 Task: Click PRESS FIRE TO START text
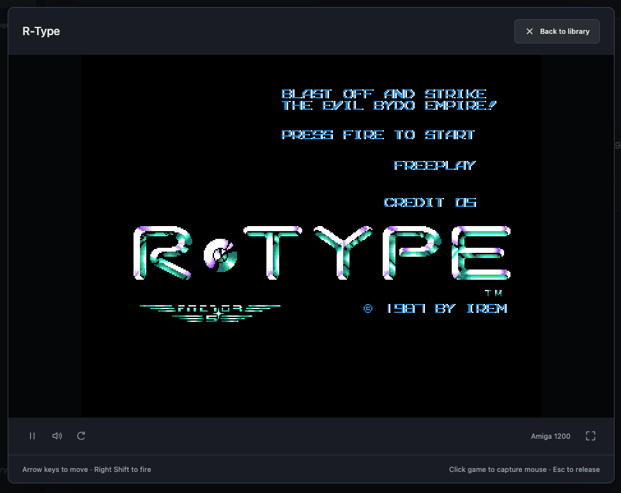[x=378, y=135]
